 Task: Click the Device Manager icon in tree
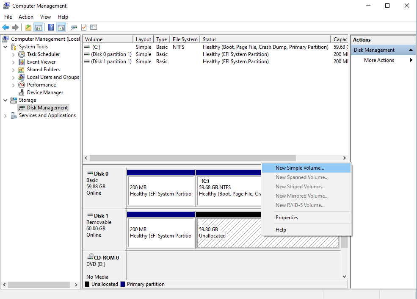[22, 92]
